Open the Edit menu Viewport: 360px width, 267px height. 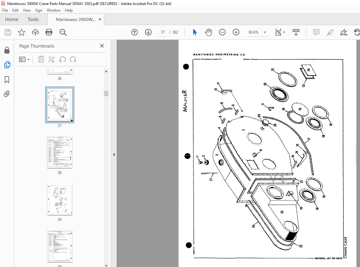15,10
